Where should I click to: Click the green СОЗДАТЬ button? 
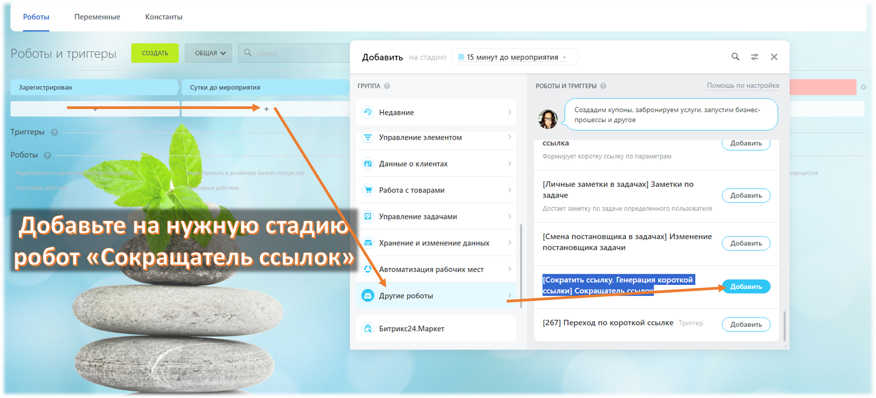click(155, 53)
